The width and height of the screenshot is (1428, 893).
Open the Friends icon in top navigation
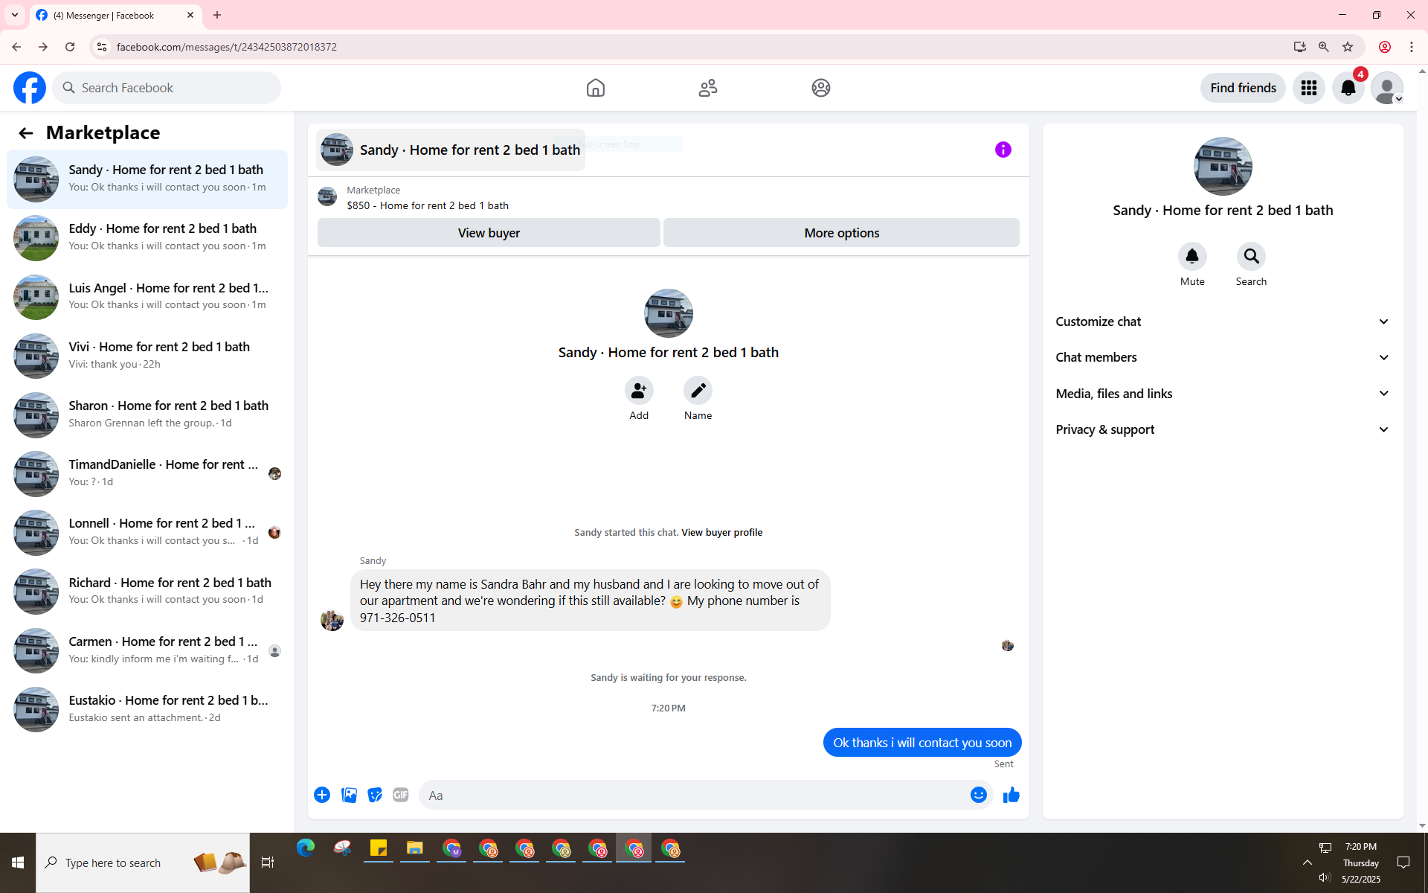pyautogui.click(x=708, y=88)
